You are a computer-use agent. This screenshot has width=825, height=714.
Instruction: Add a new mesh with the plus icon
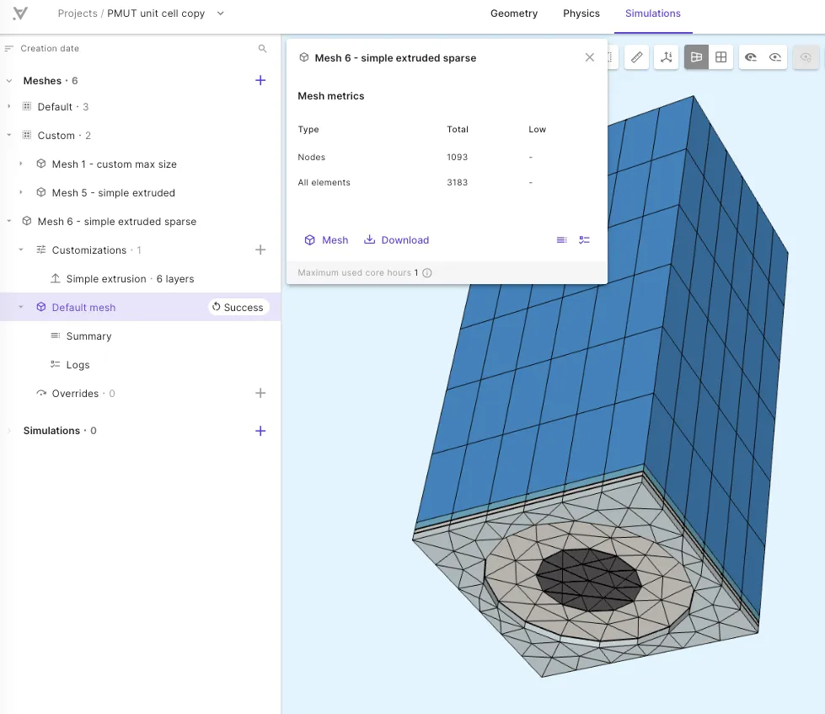coord(260,80)
